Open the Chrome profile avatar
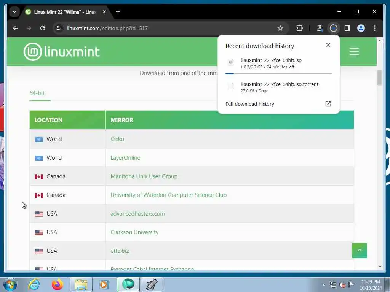Viewport: 390px width, 292px height. 361,28
